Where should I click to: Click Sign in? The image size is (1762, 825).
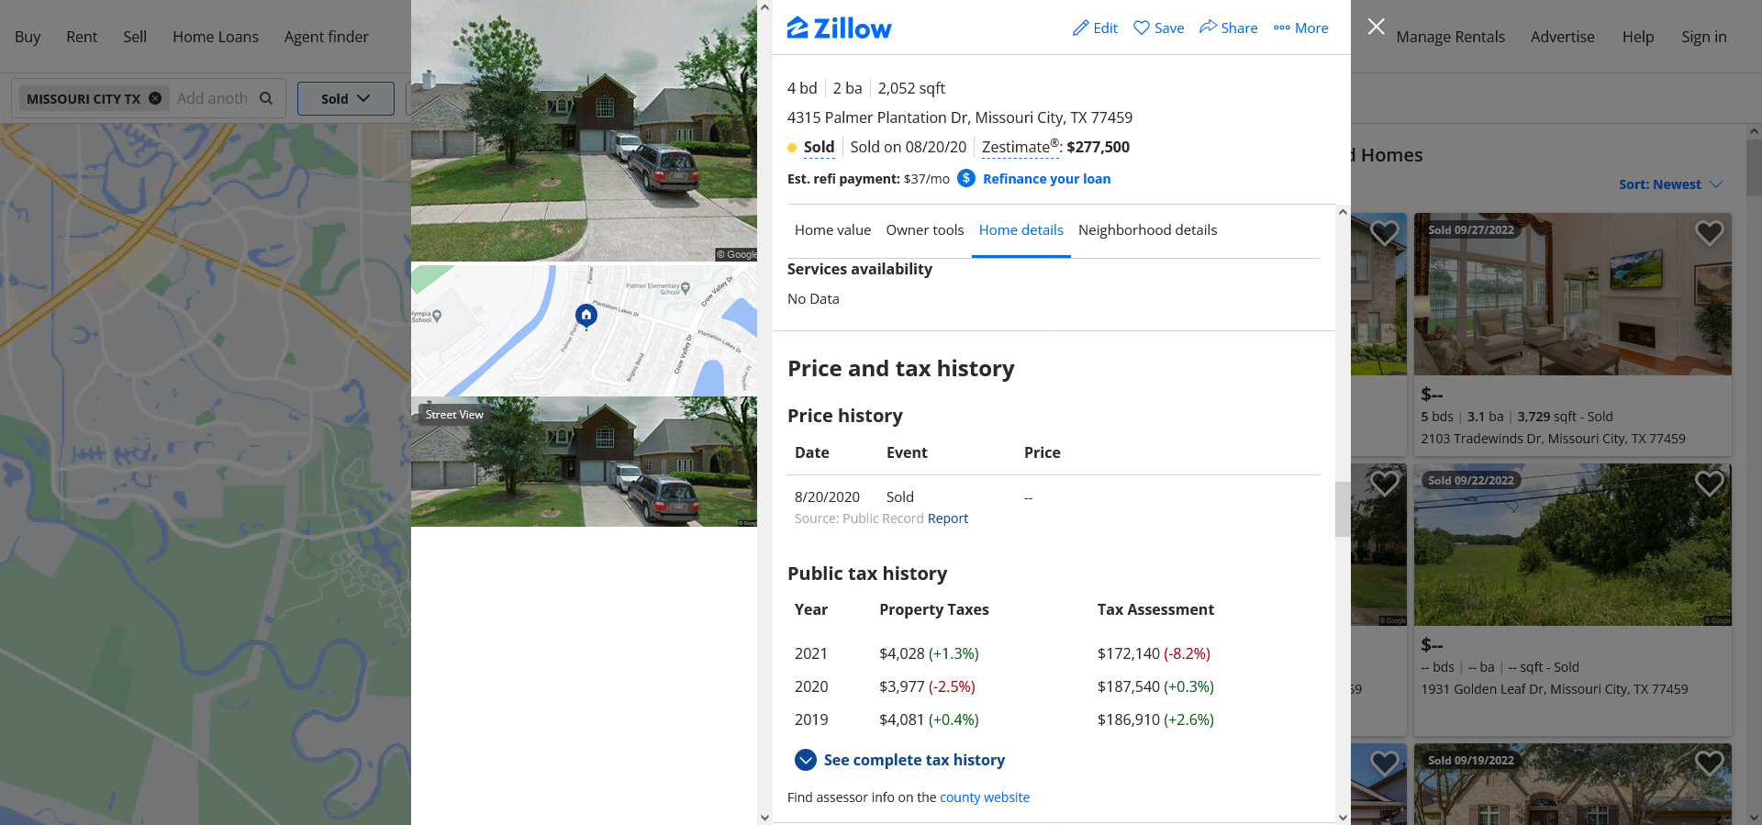click(1703, 37)
